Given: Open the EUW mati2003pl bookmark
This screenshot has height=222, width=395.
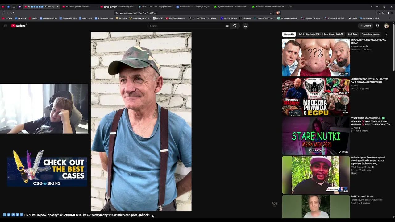Looking at the screenshot, I should (x=68, y=18).
